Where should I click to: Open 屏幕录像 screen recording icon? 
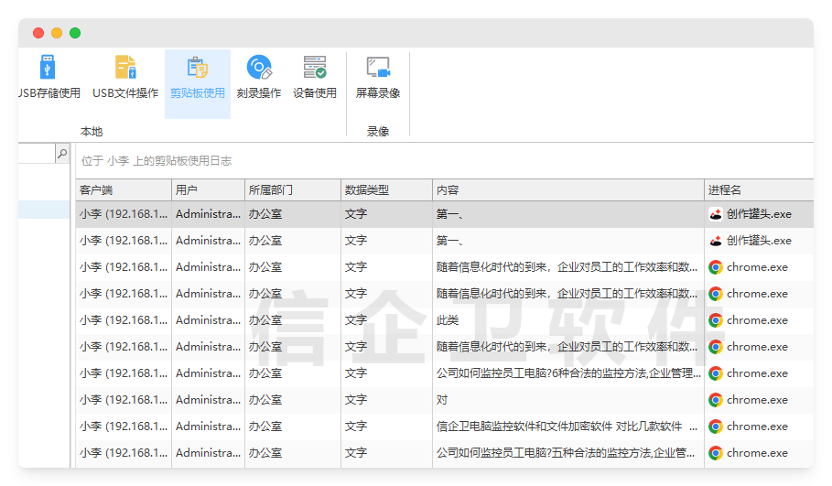point(378,69)
